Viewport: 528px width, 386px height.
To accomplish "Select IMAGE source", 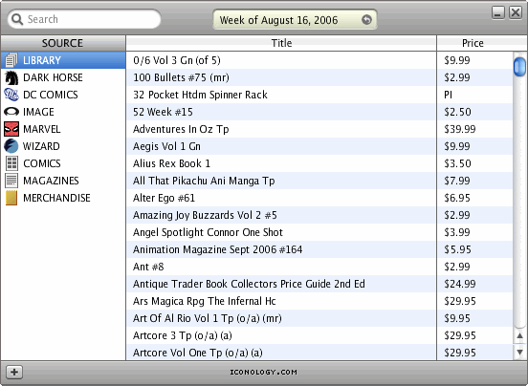I will [63, 112].
